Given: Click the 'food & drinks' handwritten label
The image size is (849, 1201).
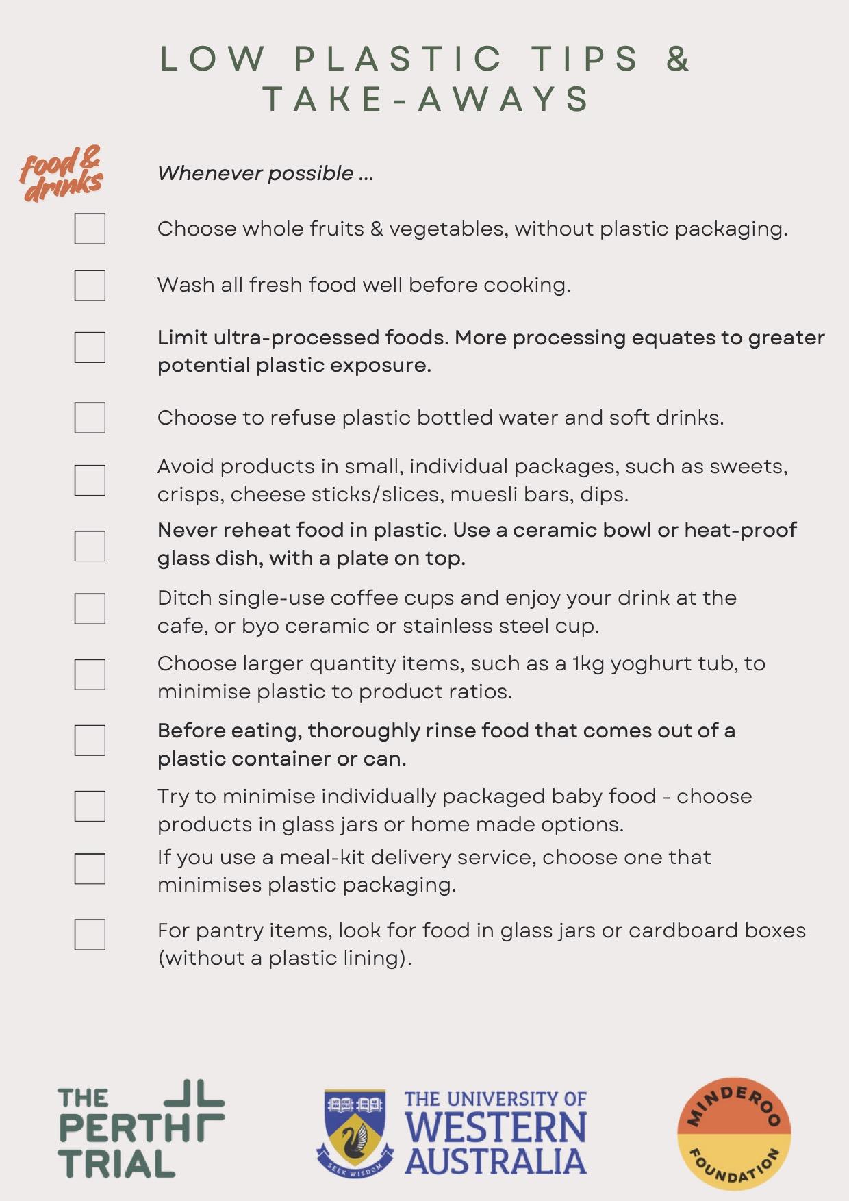Looking at the screenshot, I should pos(62,174).
